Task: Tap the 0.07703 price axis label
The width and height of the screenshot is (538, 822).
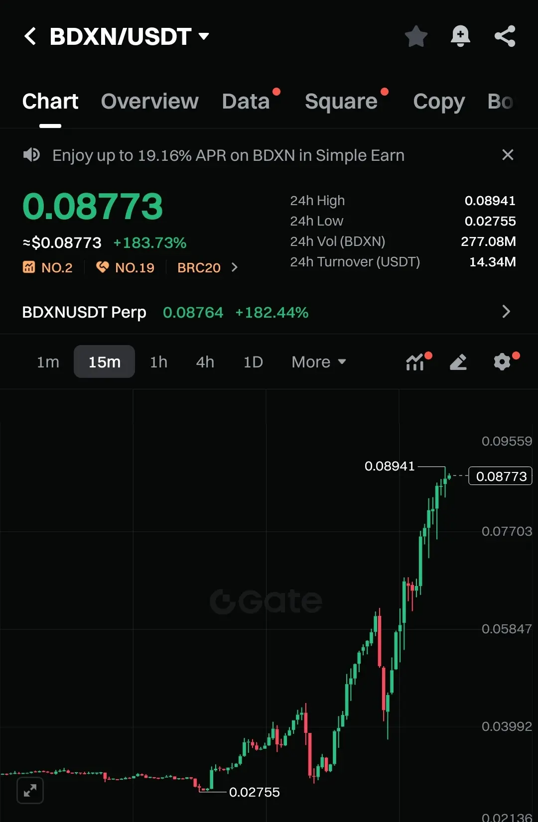Action: (x=507, y=531)
